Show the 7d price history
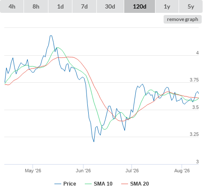Screen dimensions: 203x195 click(x=84, y=6)
